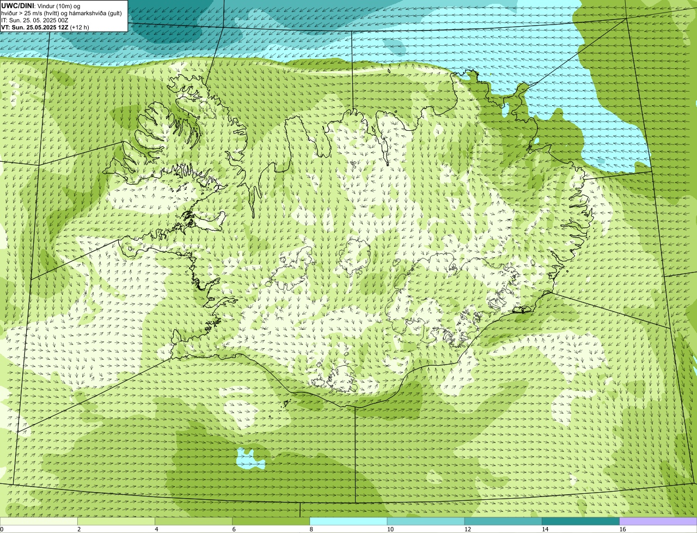Screen dimensions: 697x533
Task: Click the "VT: Sun. 25.05.2025 12Z (+12 h)" line
Action: [x=45, y=27]
